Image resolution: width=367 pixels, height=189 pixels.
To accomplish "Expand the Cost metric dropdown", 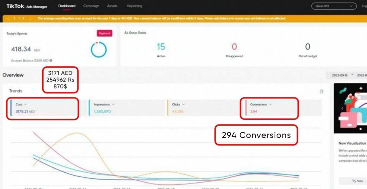I will pyautogui.click(x=25, y=104).
